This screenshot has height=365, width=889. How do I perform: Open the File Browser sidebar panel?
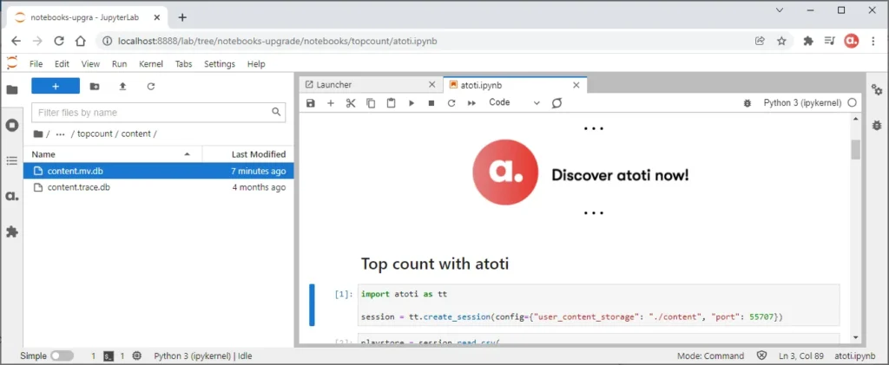click(x=12, y=89)
